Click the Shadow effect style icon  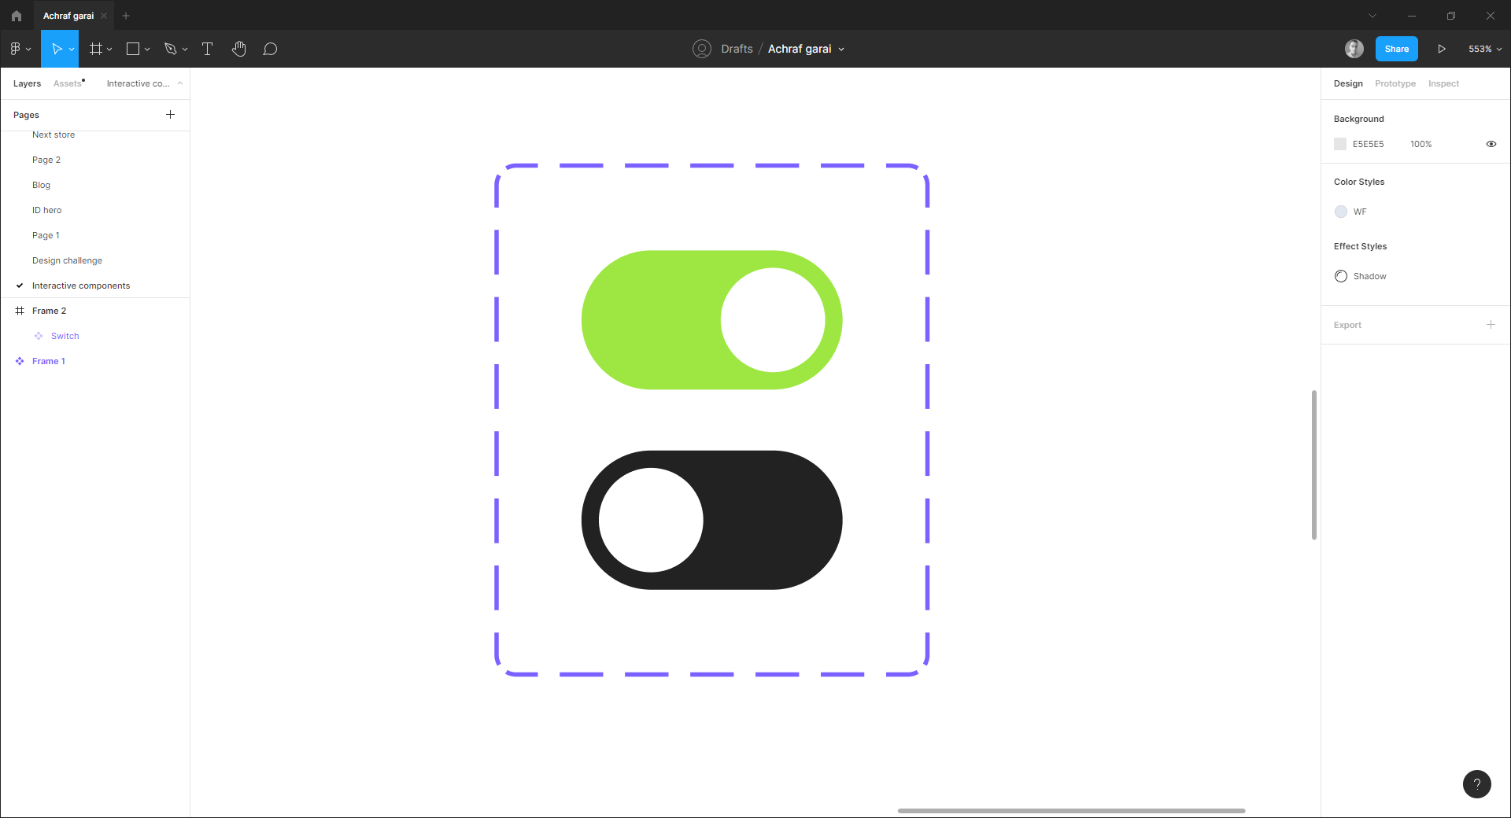click(x=1341, y=276)
